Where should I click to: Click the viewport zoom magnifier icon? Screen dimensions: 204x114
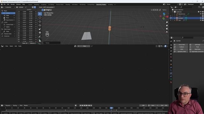[167, 22]
